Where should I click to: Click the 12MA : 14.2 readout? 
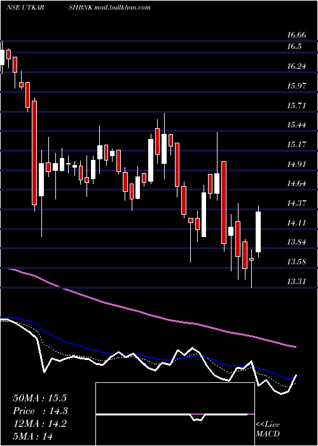39,424
